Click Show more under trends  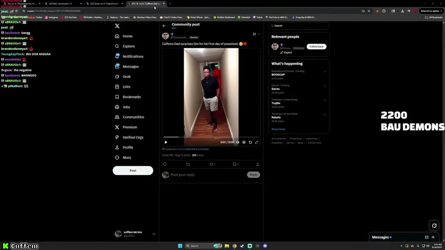coord(278,129)
